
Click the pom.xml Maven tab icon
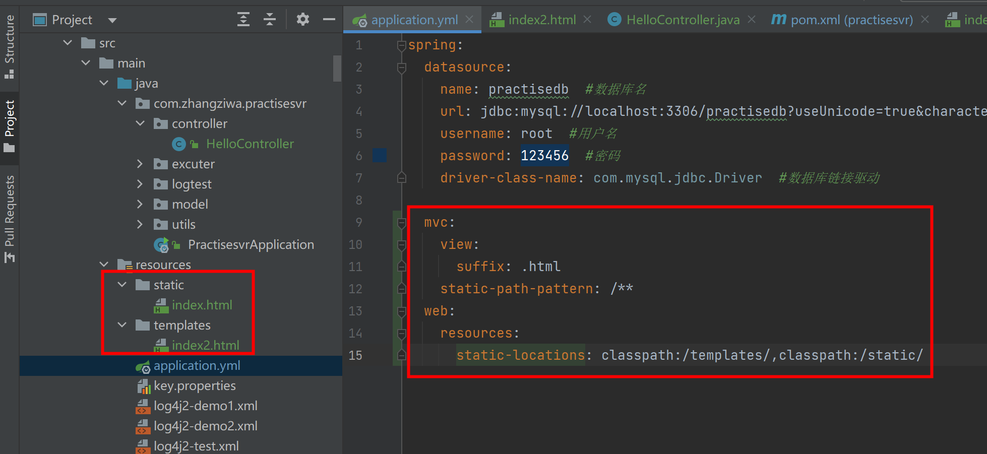778,20
